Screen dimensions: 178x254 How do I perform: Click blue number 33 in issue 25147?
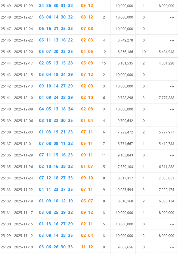[x=70, y=29]
